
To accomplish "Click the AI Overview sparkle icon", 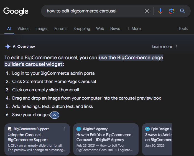I will (x=8, y=47).
